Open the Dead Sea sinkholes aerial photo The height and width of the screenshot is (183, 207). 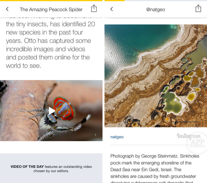pyautogui.click(x=156, y=76)
